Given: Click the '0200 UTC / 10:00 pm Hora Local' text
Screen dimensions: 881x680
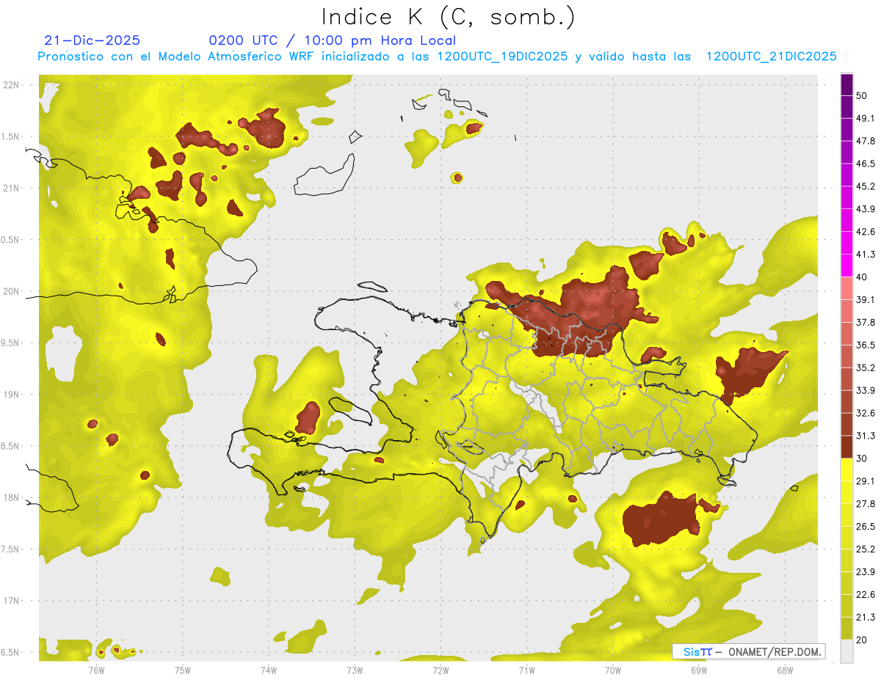Looking at the screenshot, I should (x=333, y=40).
